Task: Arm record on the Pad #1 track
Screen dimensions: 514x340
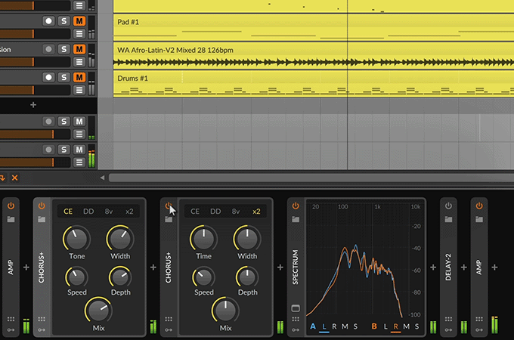Action: [x=48, y=21]
